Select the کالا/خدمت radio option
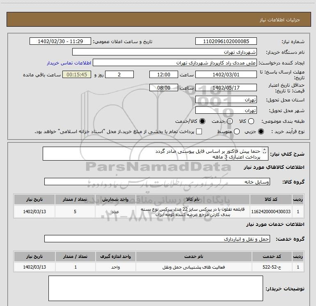This screenshot has width=316, height=306. [x=202, y=122]
